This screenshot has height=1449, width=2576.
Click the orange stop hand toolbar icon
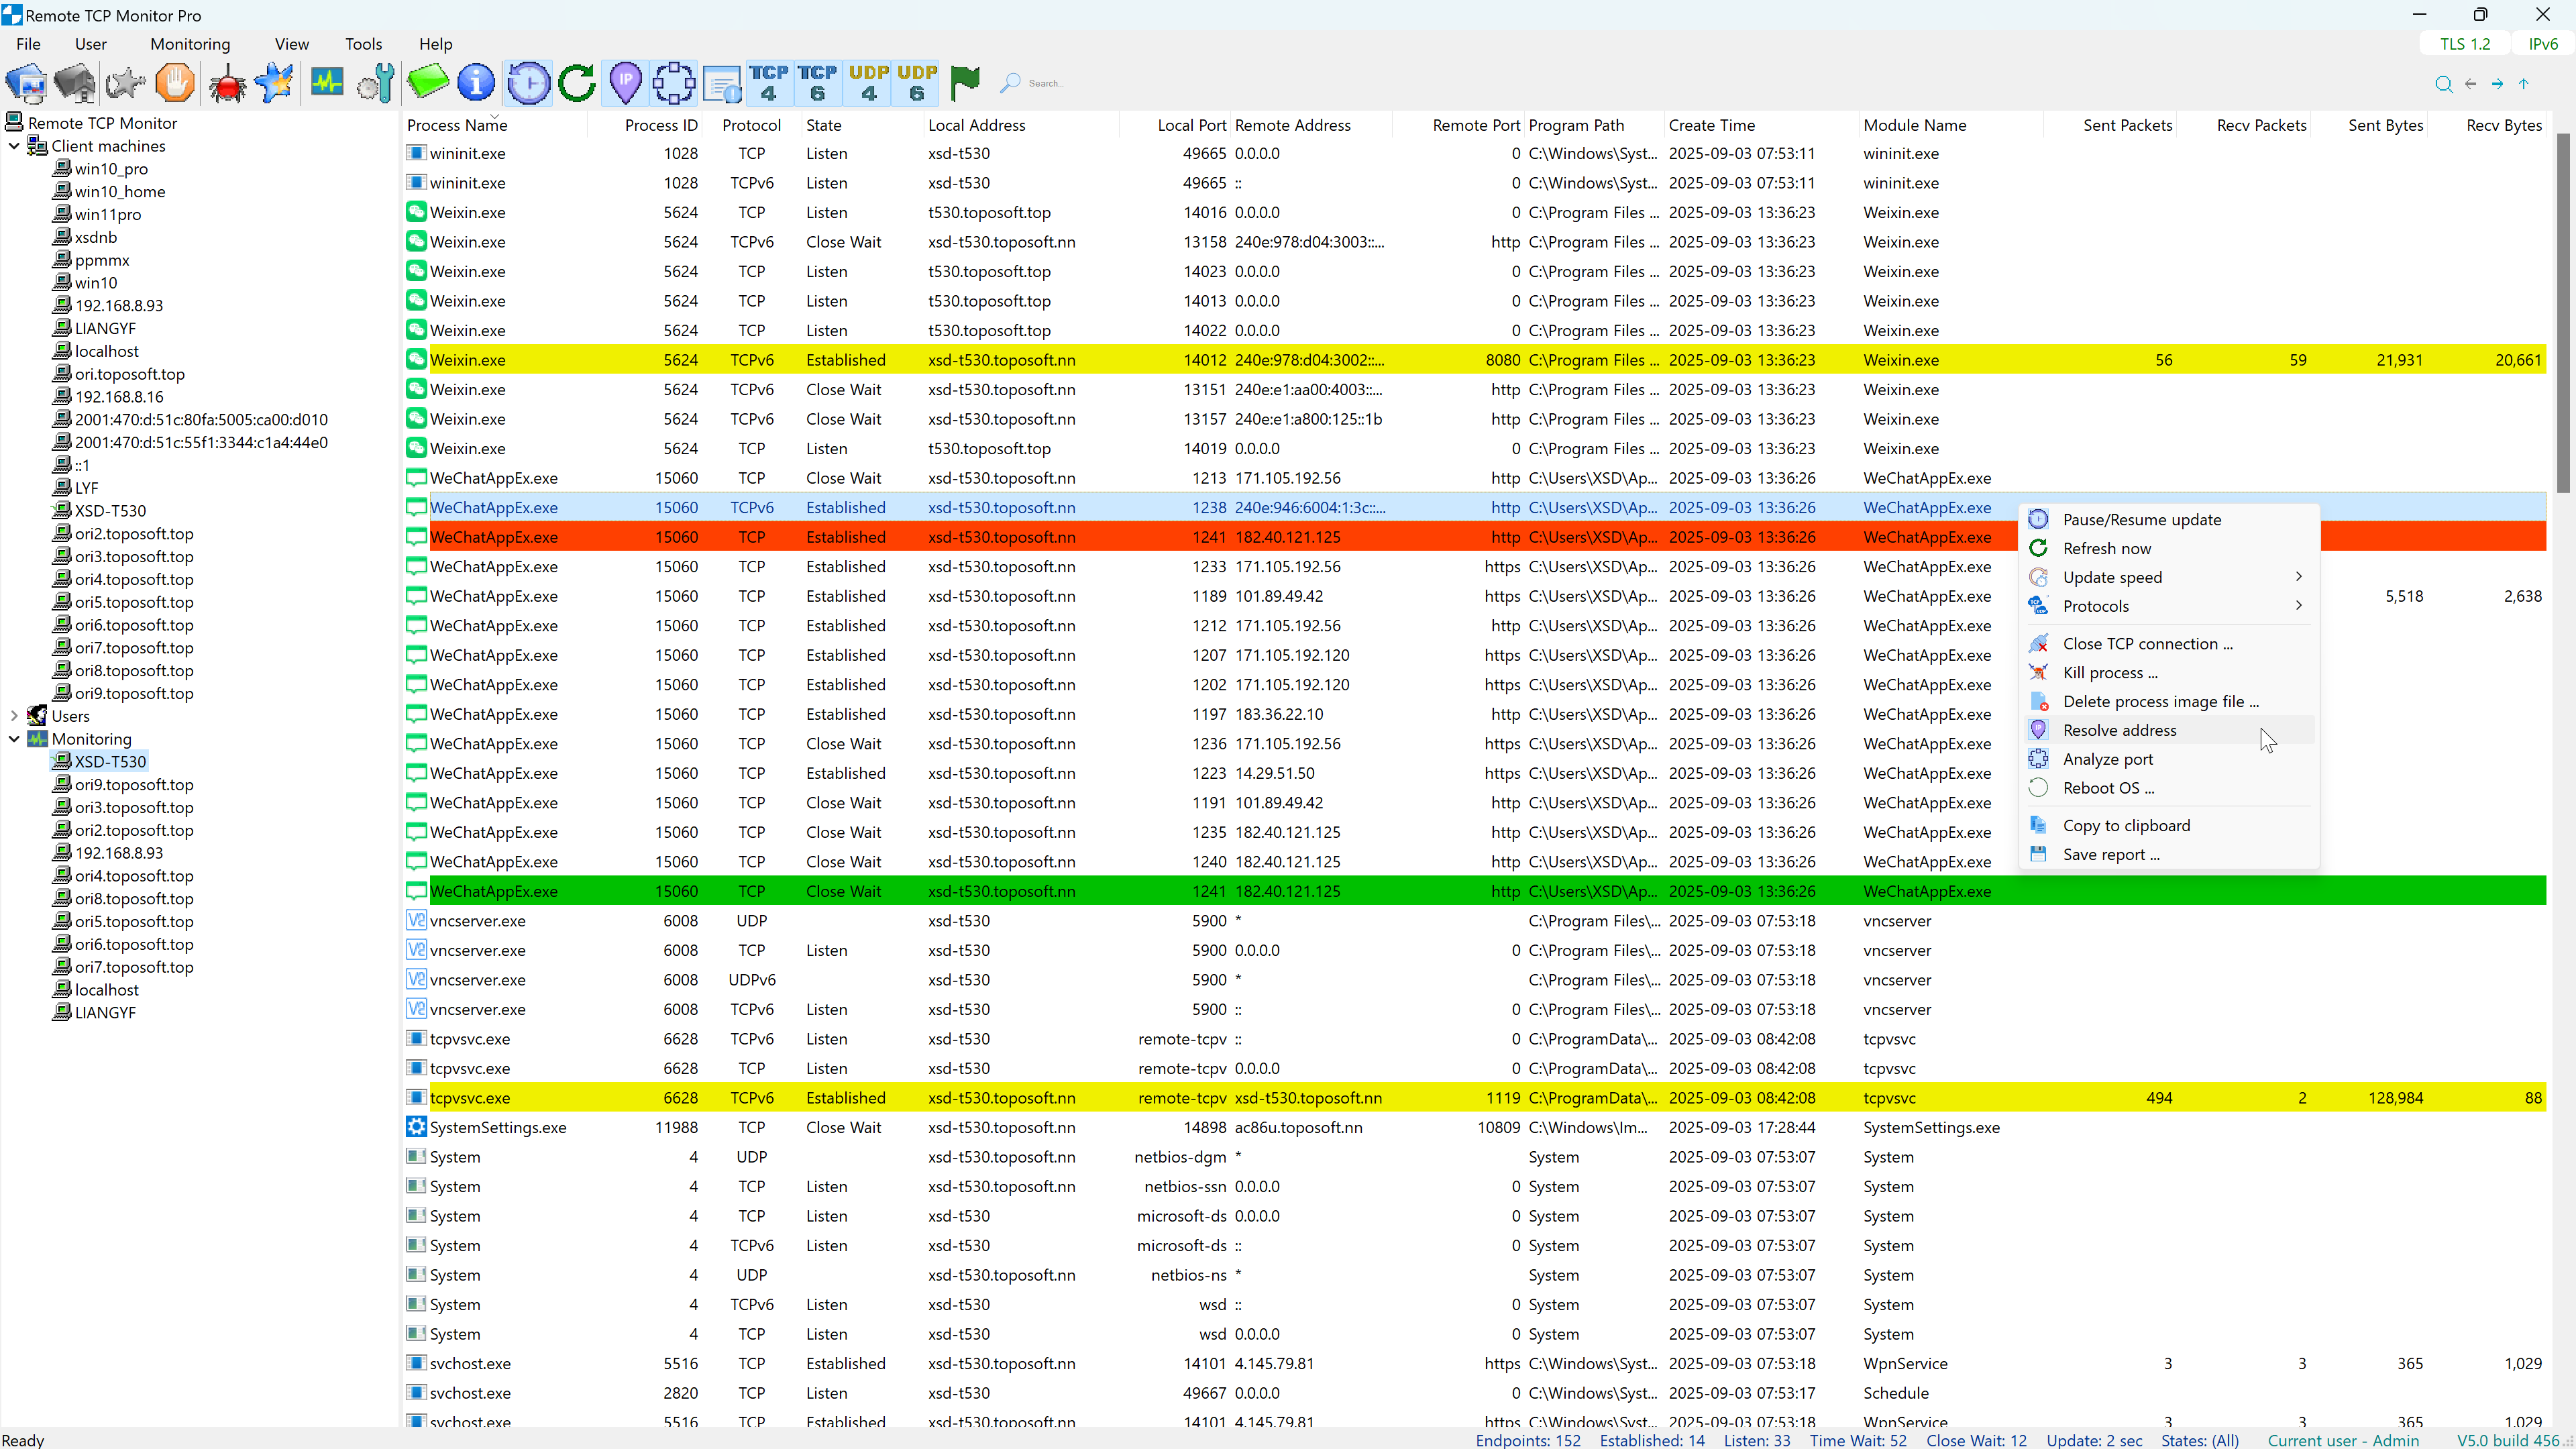176,83
